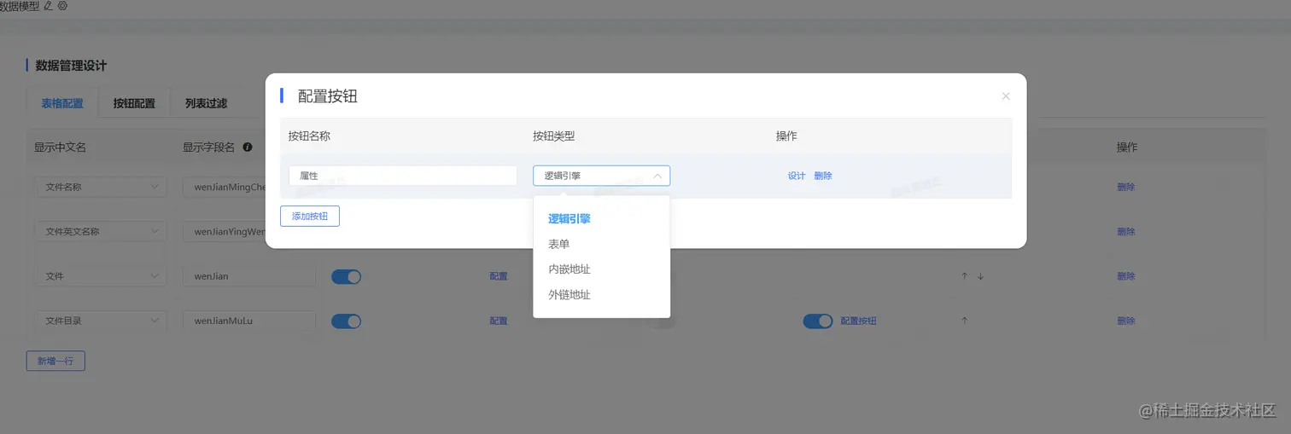Click the 按钮类型 column header in the dialog
This screenshot has width=1291, height=434.
pos(554,136)
